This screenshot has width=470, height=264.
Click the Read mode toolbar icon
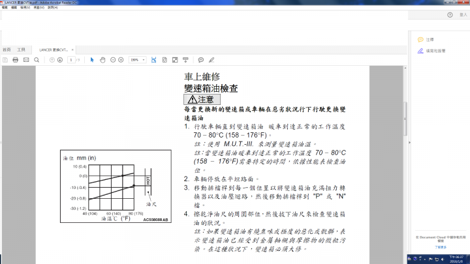[185, 60]
